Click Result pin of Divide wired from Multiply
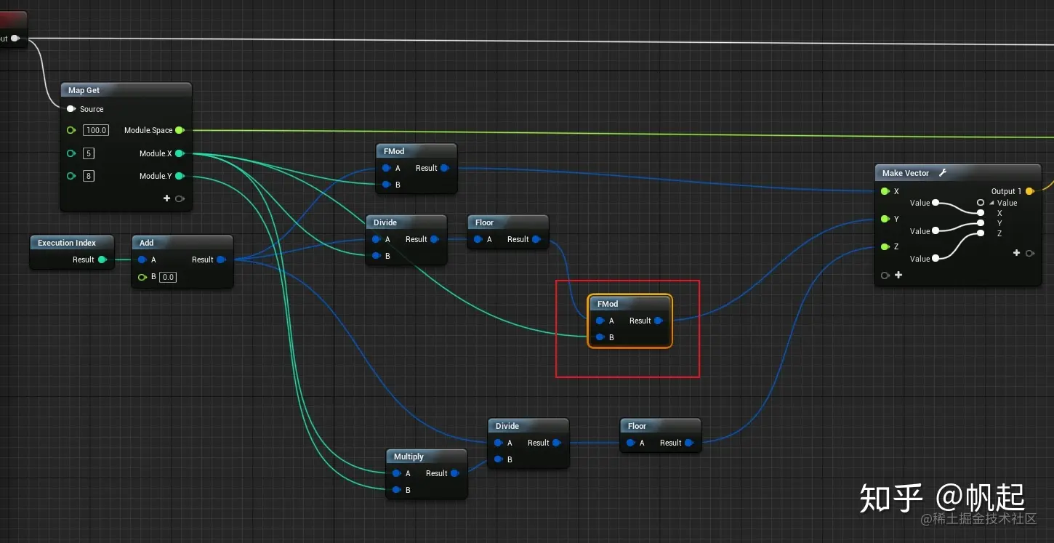 pyautogui.click(x=557, y=443)
